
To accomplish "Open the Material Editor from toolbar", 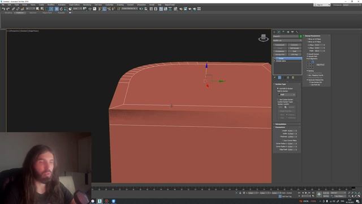I will click(x=175, y=9).
